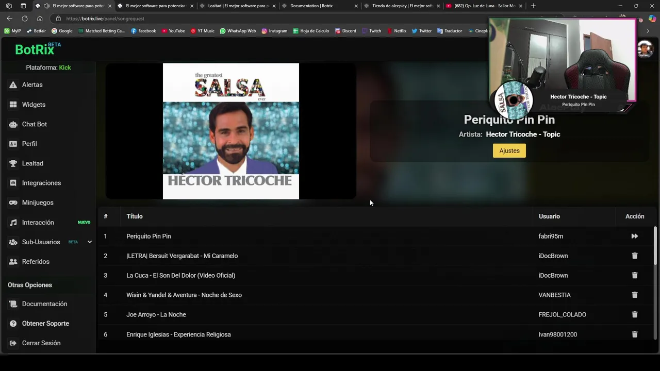Open YT Music bookmark
Viewport: 660px width, 371px height.
point(203,31)
